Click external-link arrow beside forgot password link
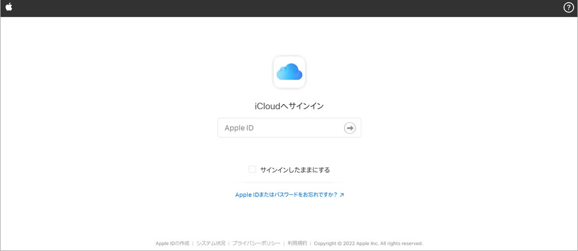 coord(341,195)
